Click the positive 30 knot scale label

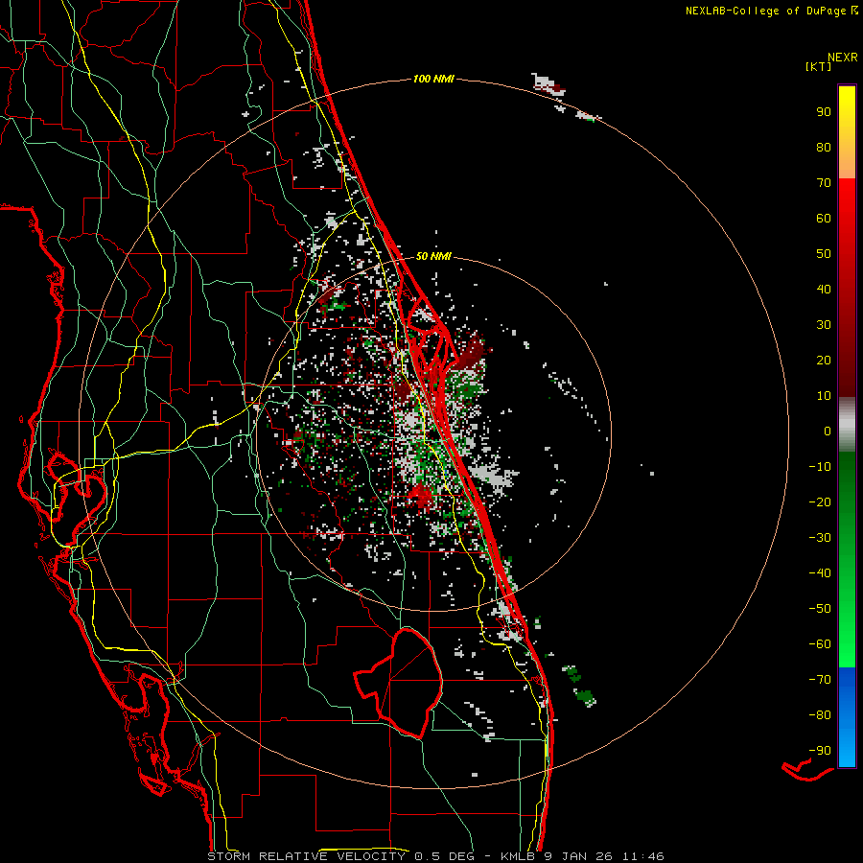(824, 325)
